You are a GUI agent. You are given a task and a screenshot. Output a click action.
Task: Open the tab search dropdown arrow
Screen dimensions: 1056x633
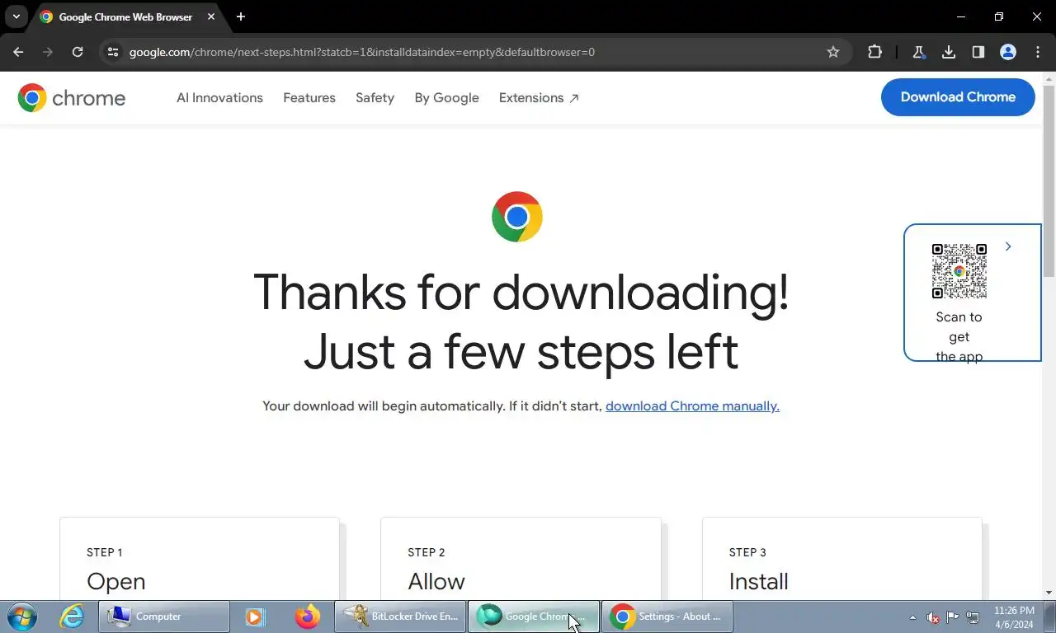[16, 16]
